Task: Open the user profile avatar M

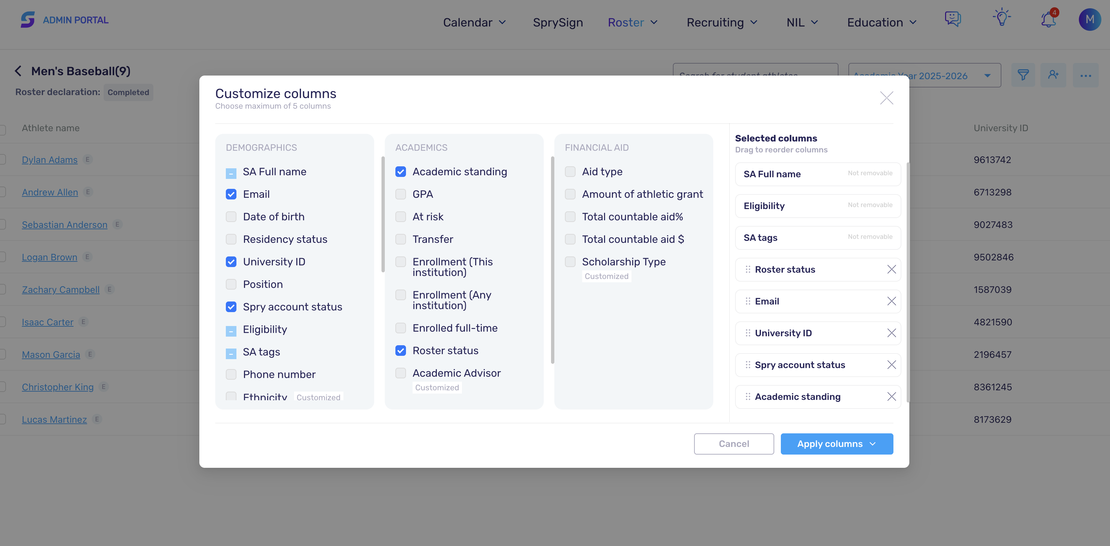Action: (x=1090, y=20)
